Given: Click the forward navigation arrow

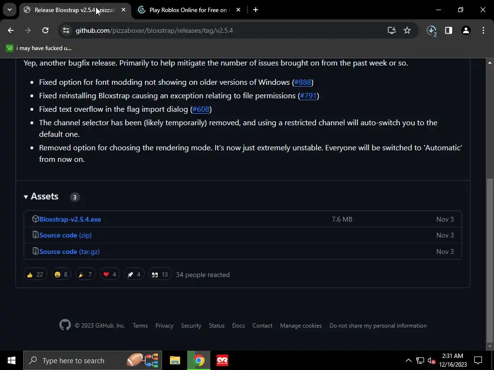Looking at the screenshot, I should click(x=27, y=30).
